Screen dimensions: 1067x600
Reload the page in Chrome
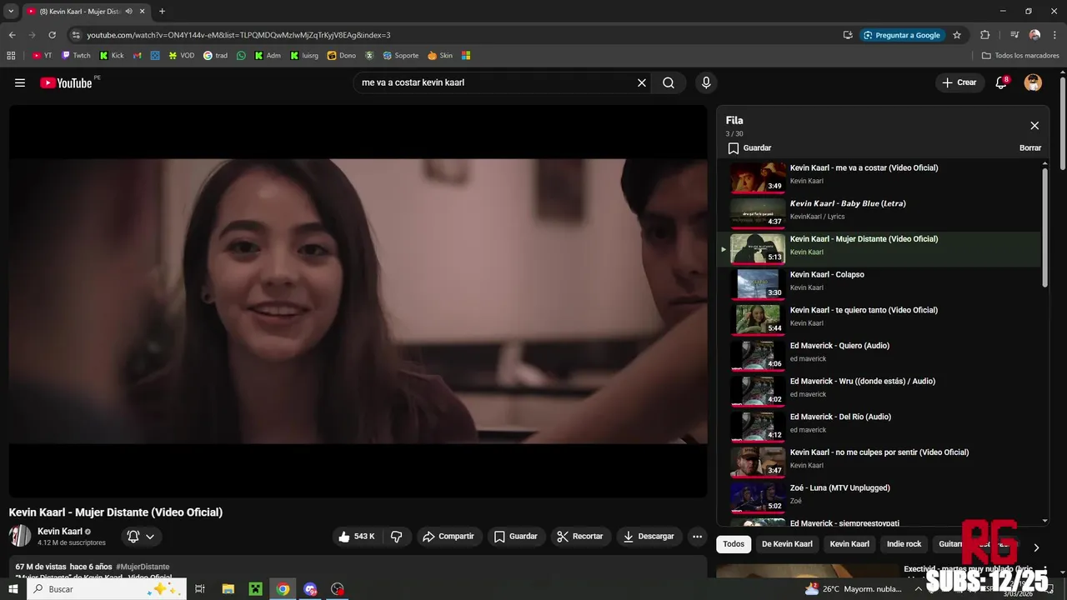[52, 35]
